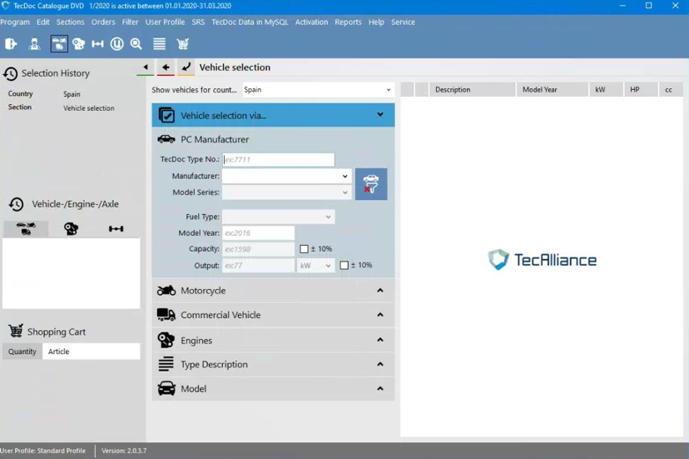The height and width of the screenshot is (459, 689).
Task: Select the vehicles tab in history panel
Action: 26,229
